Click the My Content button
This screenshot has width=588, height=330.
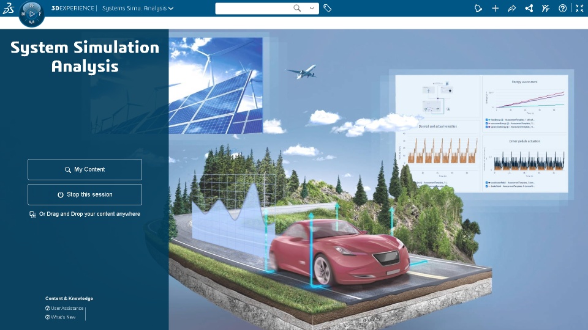[85, 169]
